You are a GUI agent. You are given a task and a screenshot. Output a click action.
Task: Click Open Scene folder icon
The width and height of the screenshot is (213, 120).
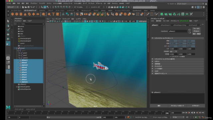point(26,7)
